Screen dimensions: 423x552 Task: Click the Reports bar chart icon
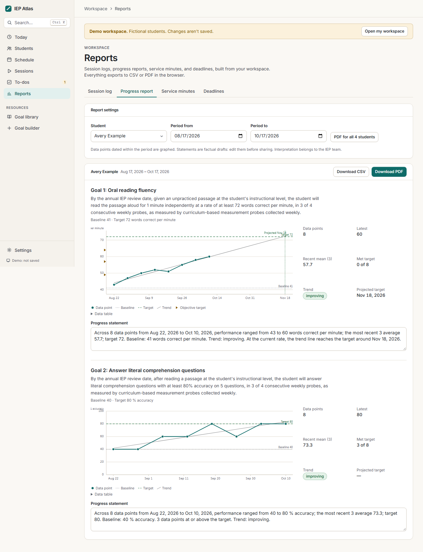point(9,94)
